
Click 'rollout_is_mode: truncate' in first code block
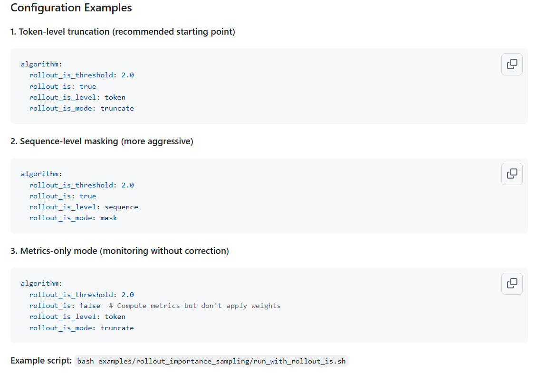tap(82, 109)
